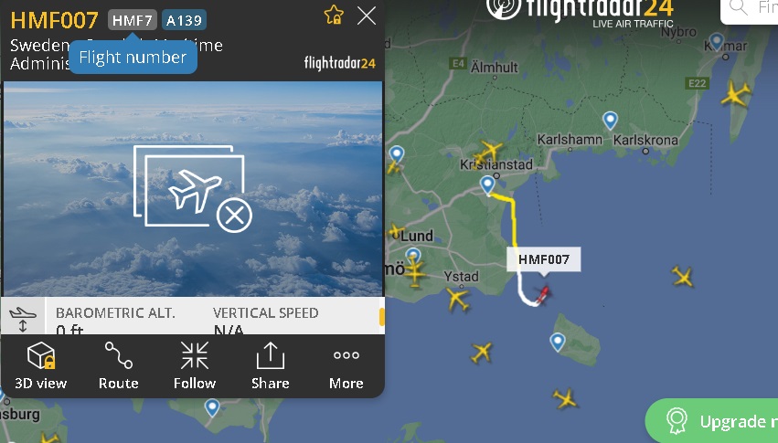Viewport: 778px width, 443px height.
Task: Add flight to favorites star icon
Action: tap(334, 16)
